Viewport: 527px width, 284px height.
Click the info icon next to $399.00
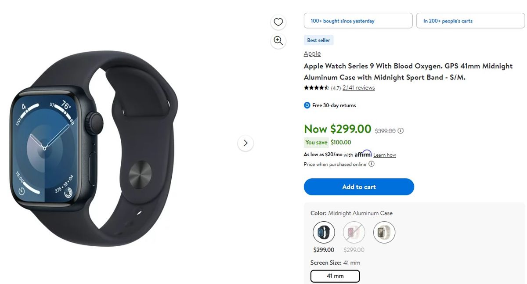(401, 131)
